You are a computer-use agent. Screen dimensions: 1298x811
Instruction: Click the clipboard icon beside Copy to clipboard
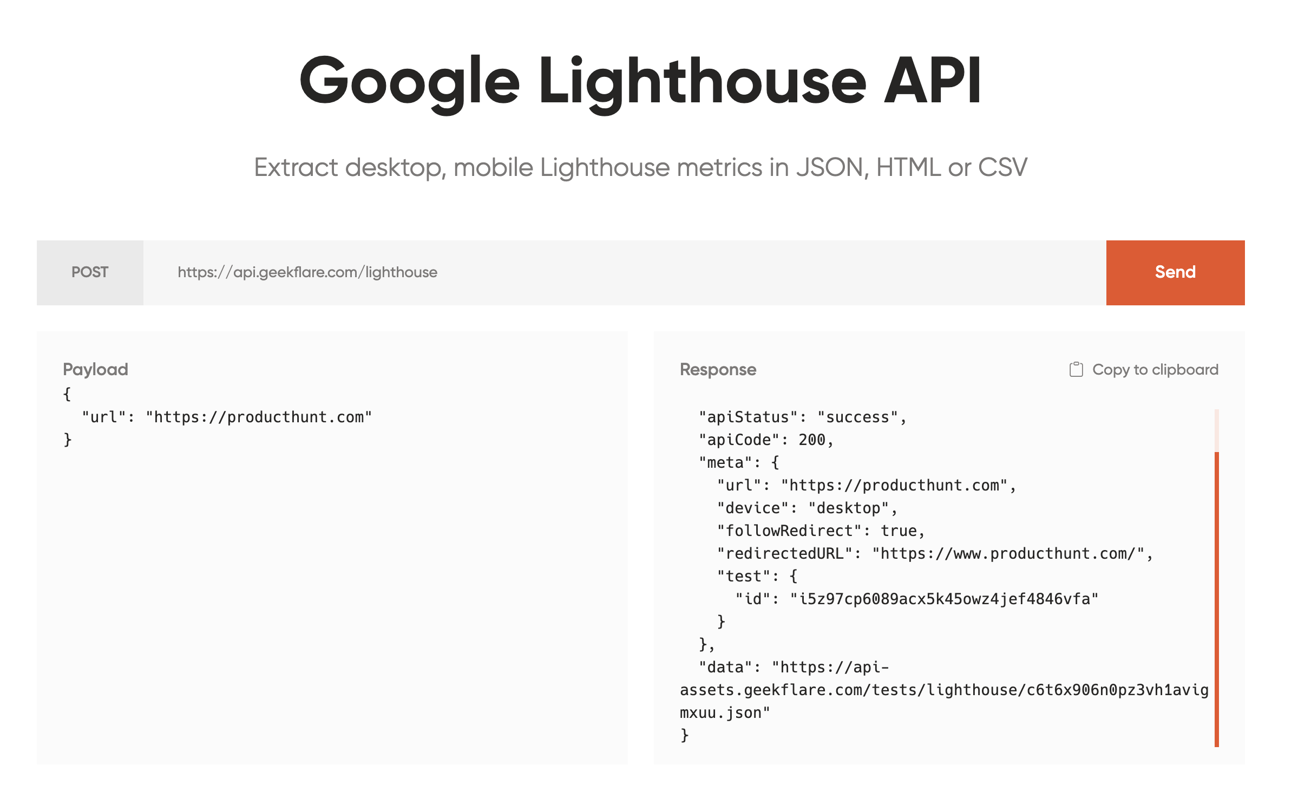coord(1076,369)
